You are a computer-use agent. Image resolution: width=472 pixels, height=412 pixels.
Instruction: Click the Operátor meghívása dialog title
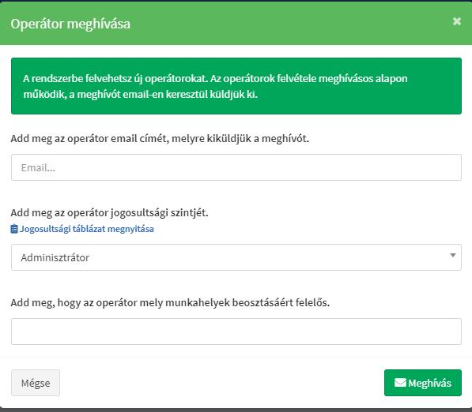click(70, 24)
